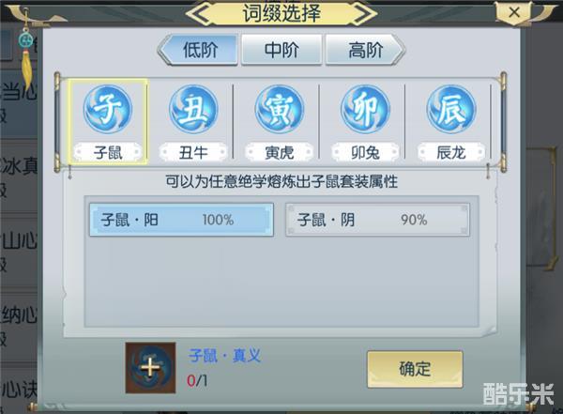The height and width of the screenshot is (414, 563).
Task: Select the 卯兔 rabbit icon
Action: [x=365, y=109]
